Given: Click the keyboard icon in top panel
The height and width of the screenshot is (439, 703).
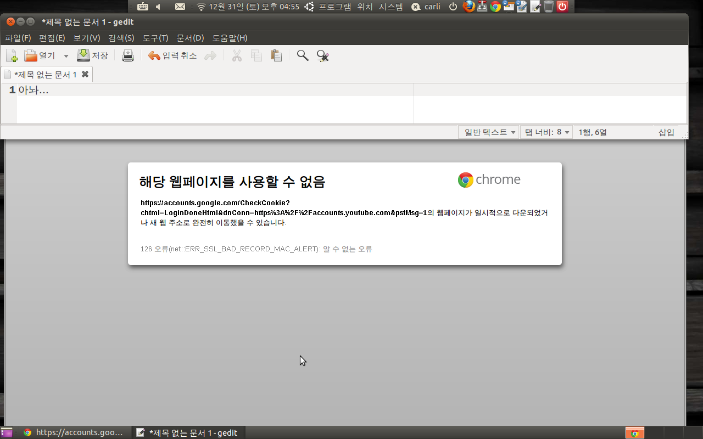Looking at the screenshot, I should tap(143, 7).
